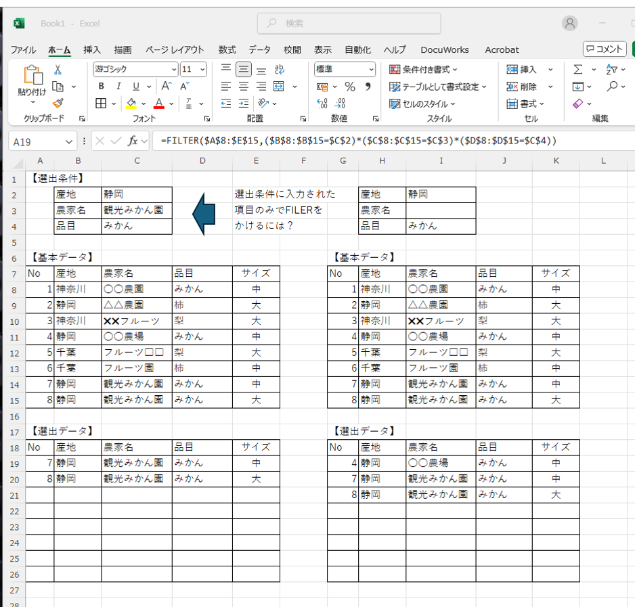Image resolution: width=635 pixels, height=607 pixels.
Task: Click the 検索 search box
Action: coord(349,24)
